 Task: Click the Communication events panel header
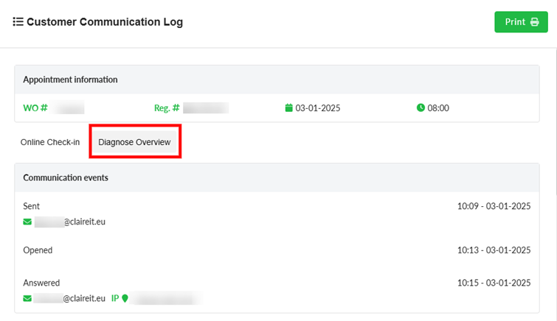click(x=66, y=177)
